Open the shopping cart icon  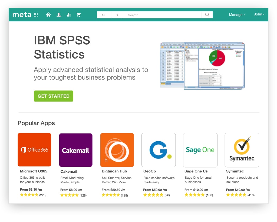click(78, 15)
